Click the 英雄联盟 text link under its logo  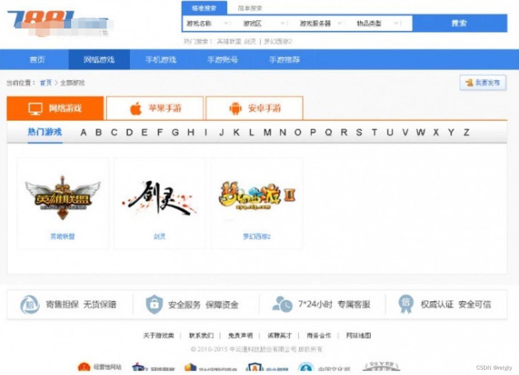[x=63, y=236]
